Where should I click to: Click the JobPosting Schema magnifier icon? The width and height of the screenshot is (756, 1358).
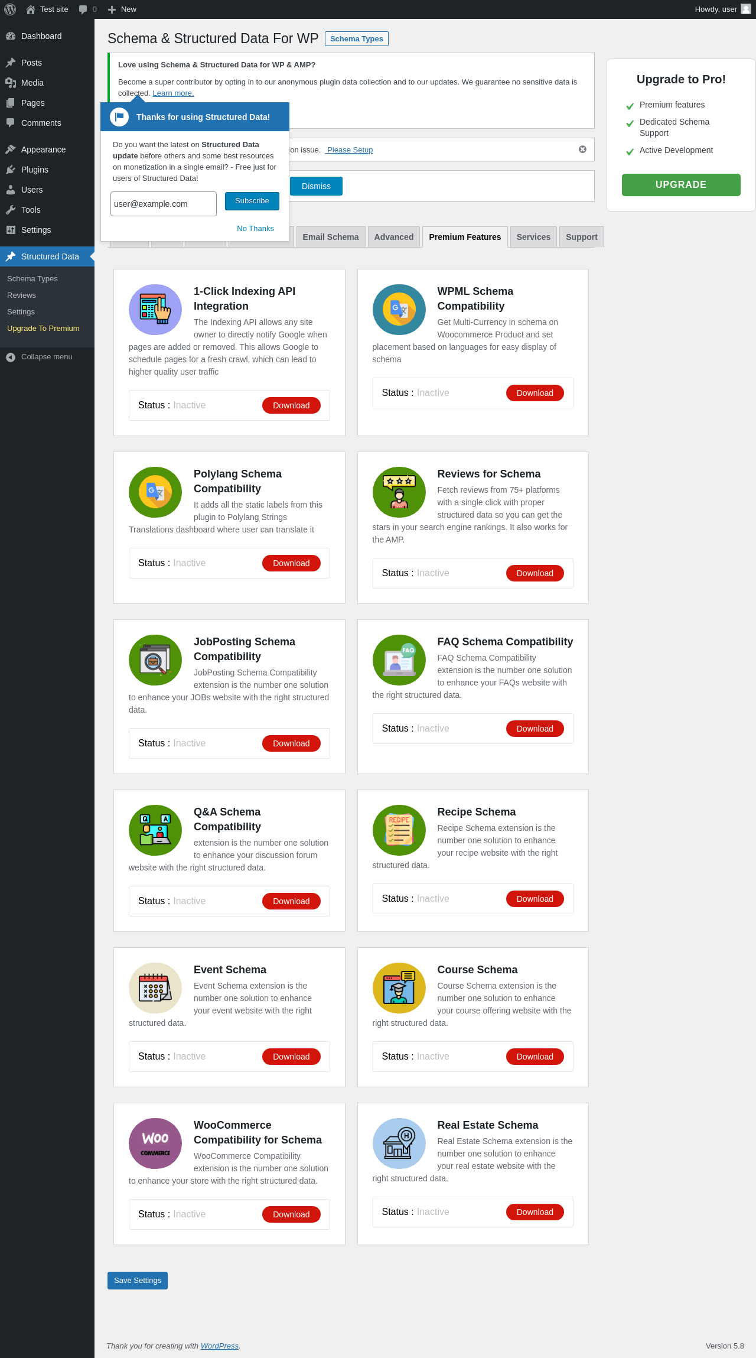155,660
